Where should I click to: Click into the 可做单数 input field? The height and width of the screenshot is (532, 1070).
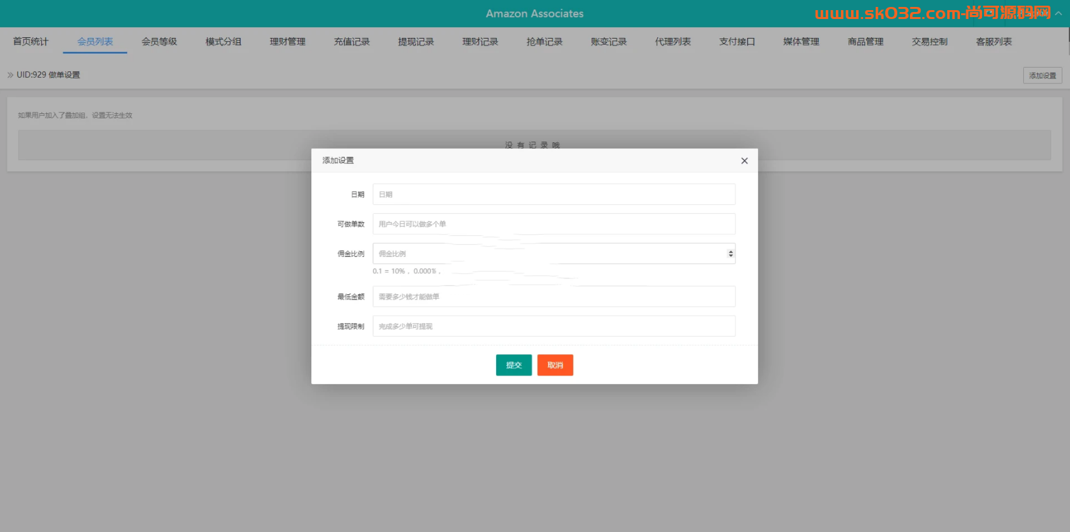click(x=554, y=224)
